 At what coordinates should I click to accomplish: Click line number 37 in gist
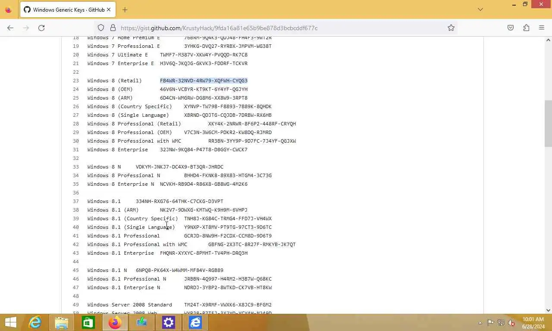click(x=76, y=201)
